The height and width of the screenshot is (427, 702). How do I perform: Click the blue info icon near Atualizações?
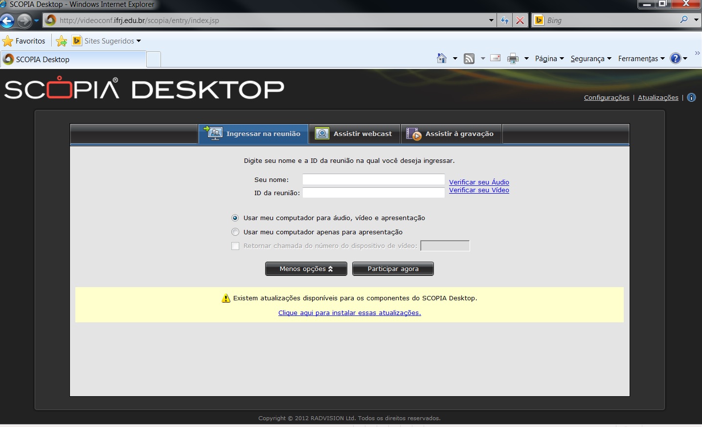[x=691, y=97]
